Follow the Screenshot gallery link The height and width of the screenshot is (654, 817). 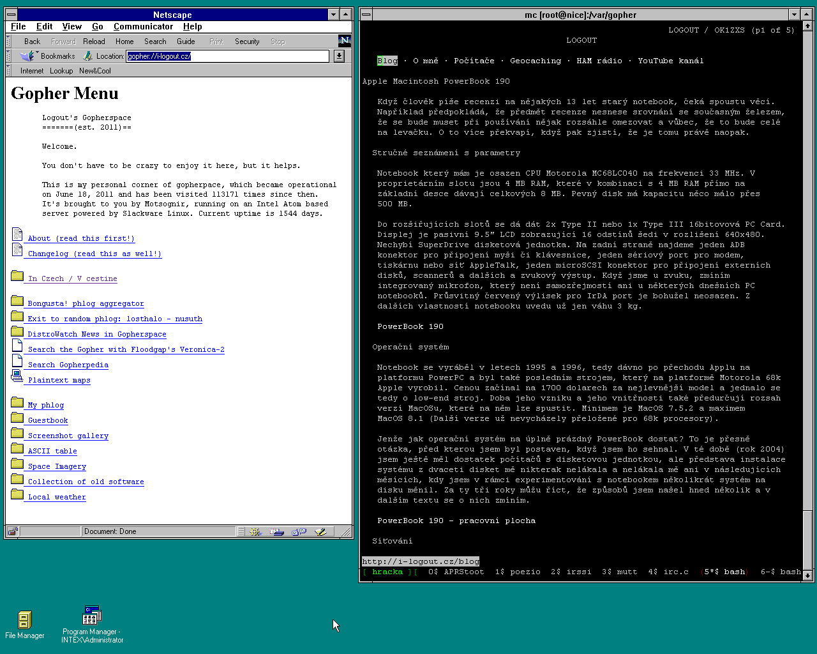(68, 436)
